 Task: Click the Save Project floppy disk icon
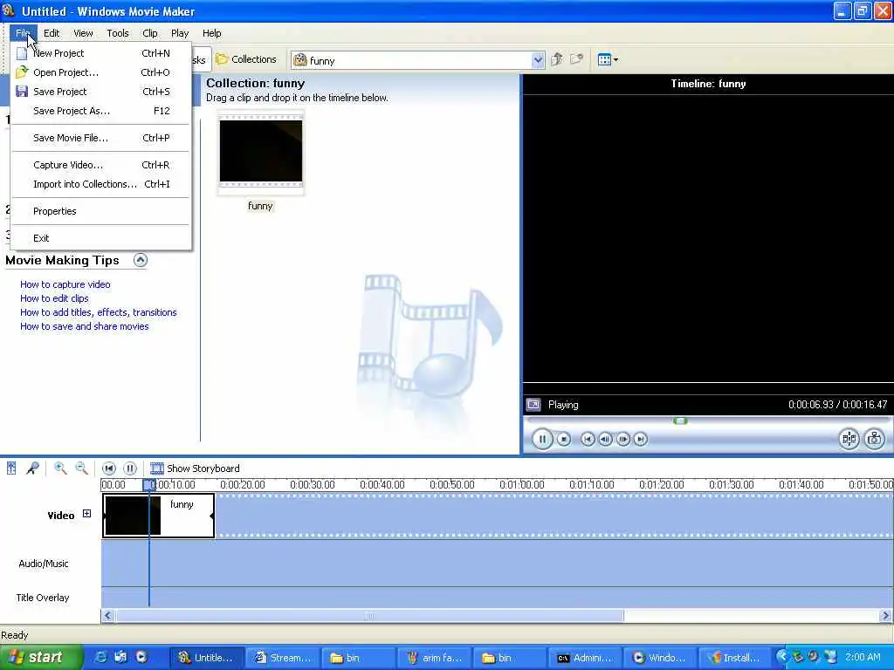(x=22, y=92)
